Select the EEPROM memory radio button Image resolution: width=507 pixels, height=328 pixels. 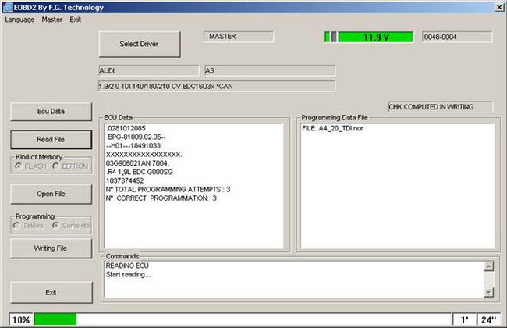point(56,166)
